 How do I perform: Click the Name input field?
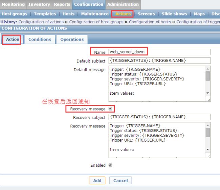tap(159, 52)
